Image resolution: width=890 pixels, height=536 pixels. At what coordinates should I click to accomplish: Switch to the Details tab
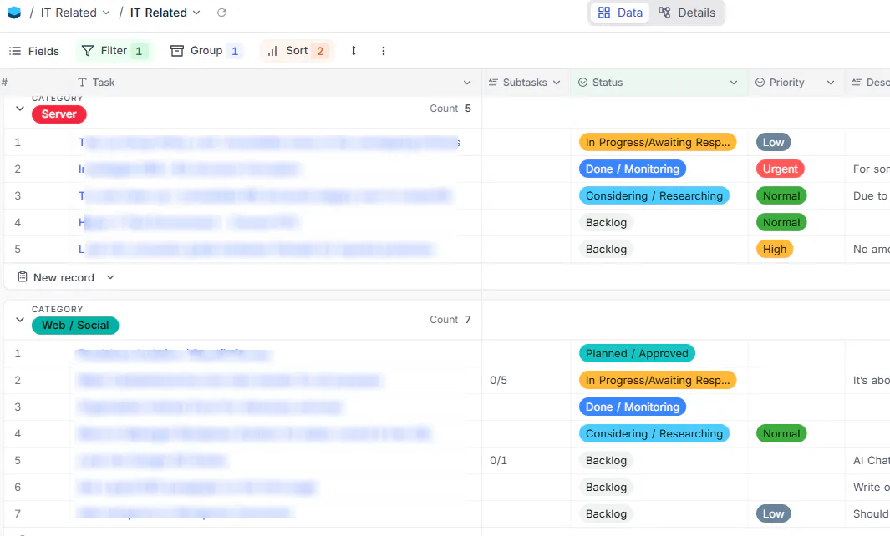(687, 13)
